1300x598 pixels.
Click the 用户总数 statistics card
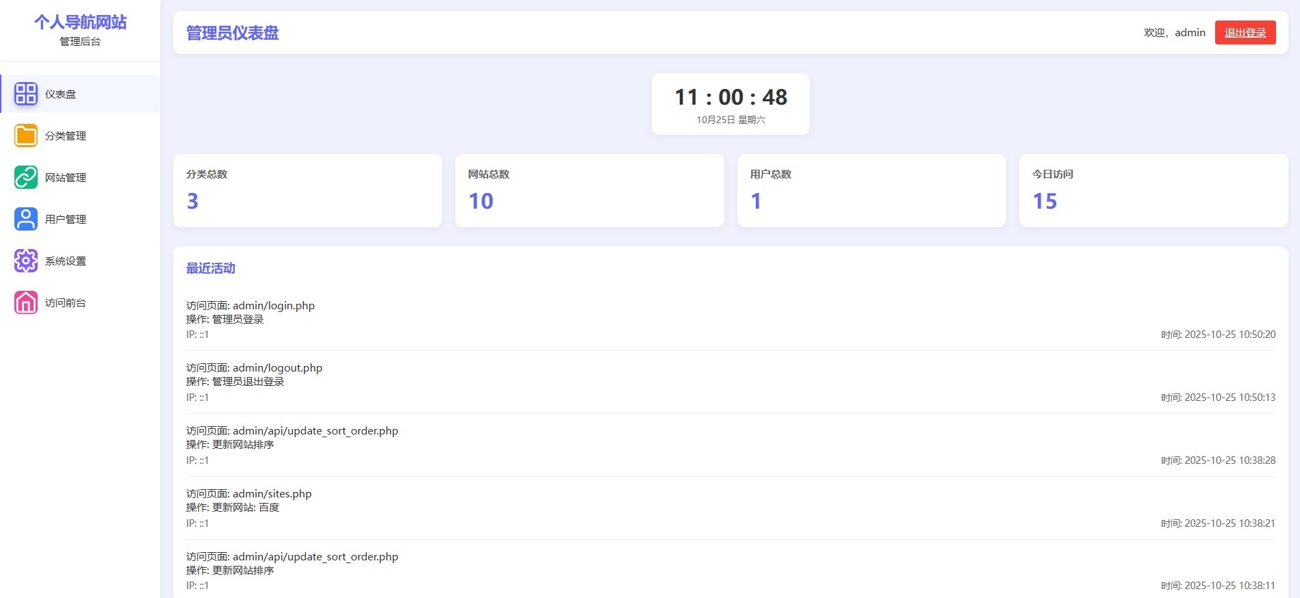pos(871,190)
